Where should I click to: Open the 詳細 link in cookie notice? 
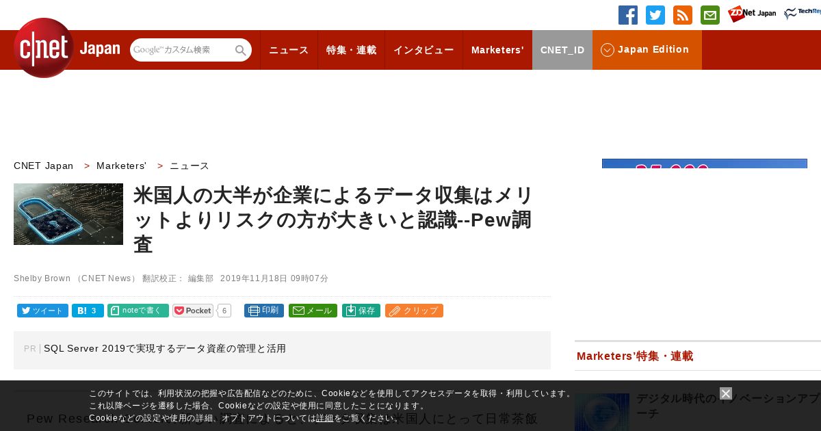(325, 418)
